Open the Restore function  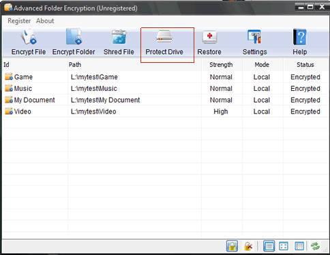[x=209, y=42]
